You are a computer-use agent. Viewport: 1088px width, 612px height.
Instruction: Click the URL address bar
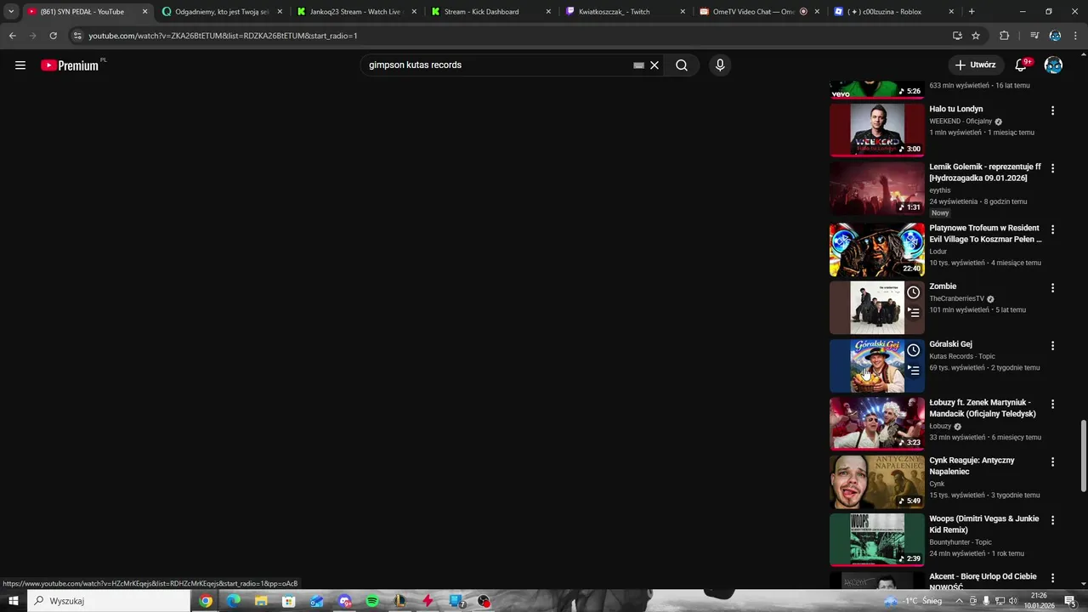(510, 36)
